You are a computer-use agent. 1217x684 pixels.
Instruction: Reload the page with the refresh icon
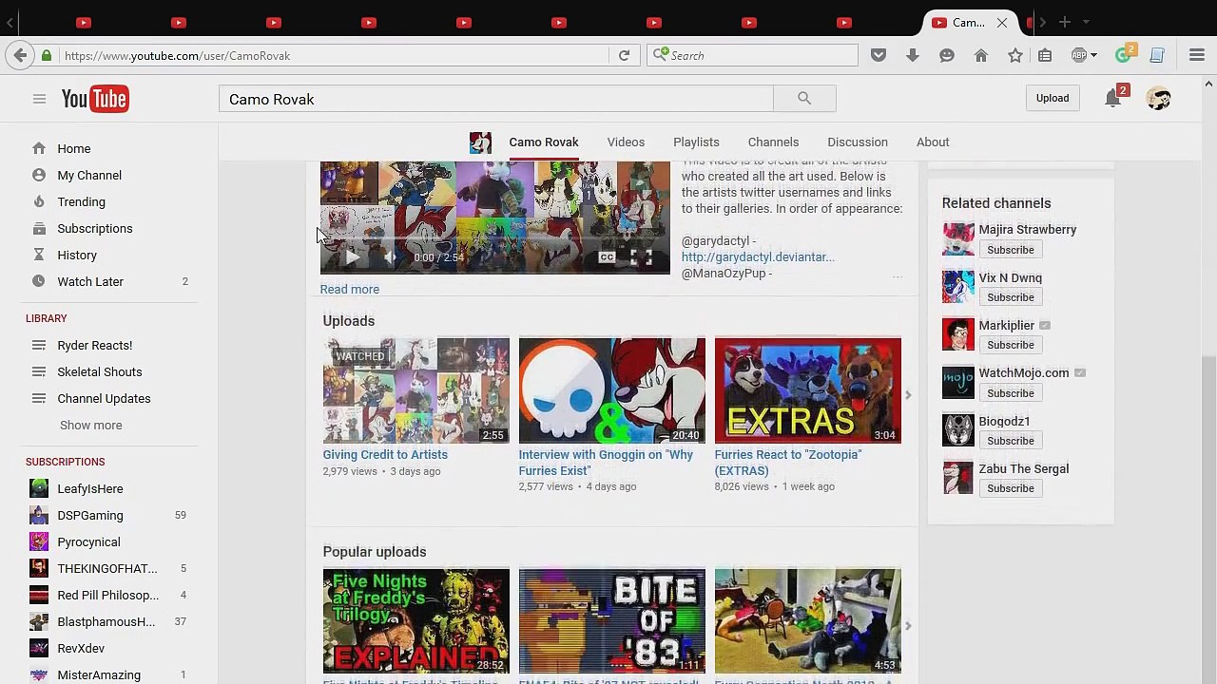pos(624,55)
